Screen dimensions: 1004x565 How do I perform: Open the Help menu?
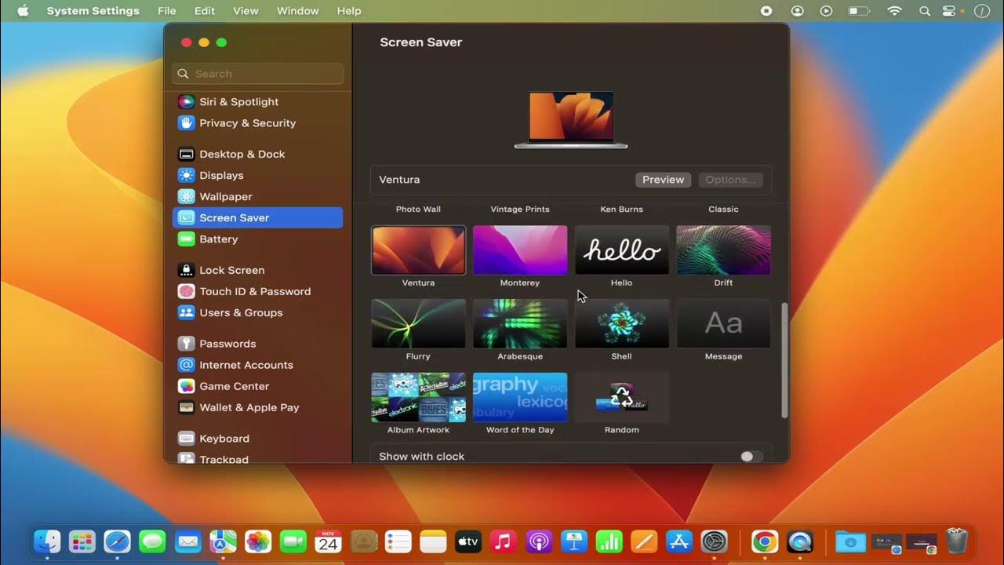pyautogui.click(x=349, y=11)
